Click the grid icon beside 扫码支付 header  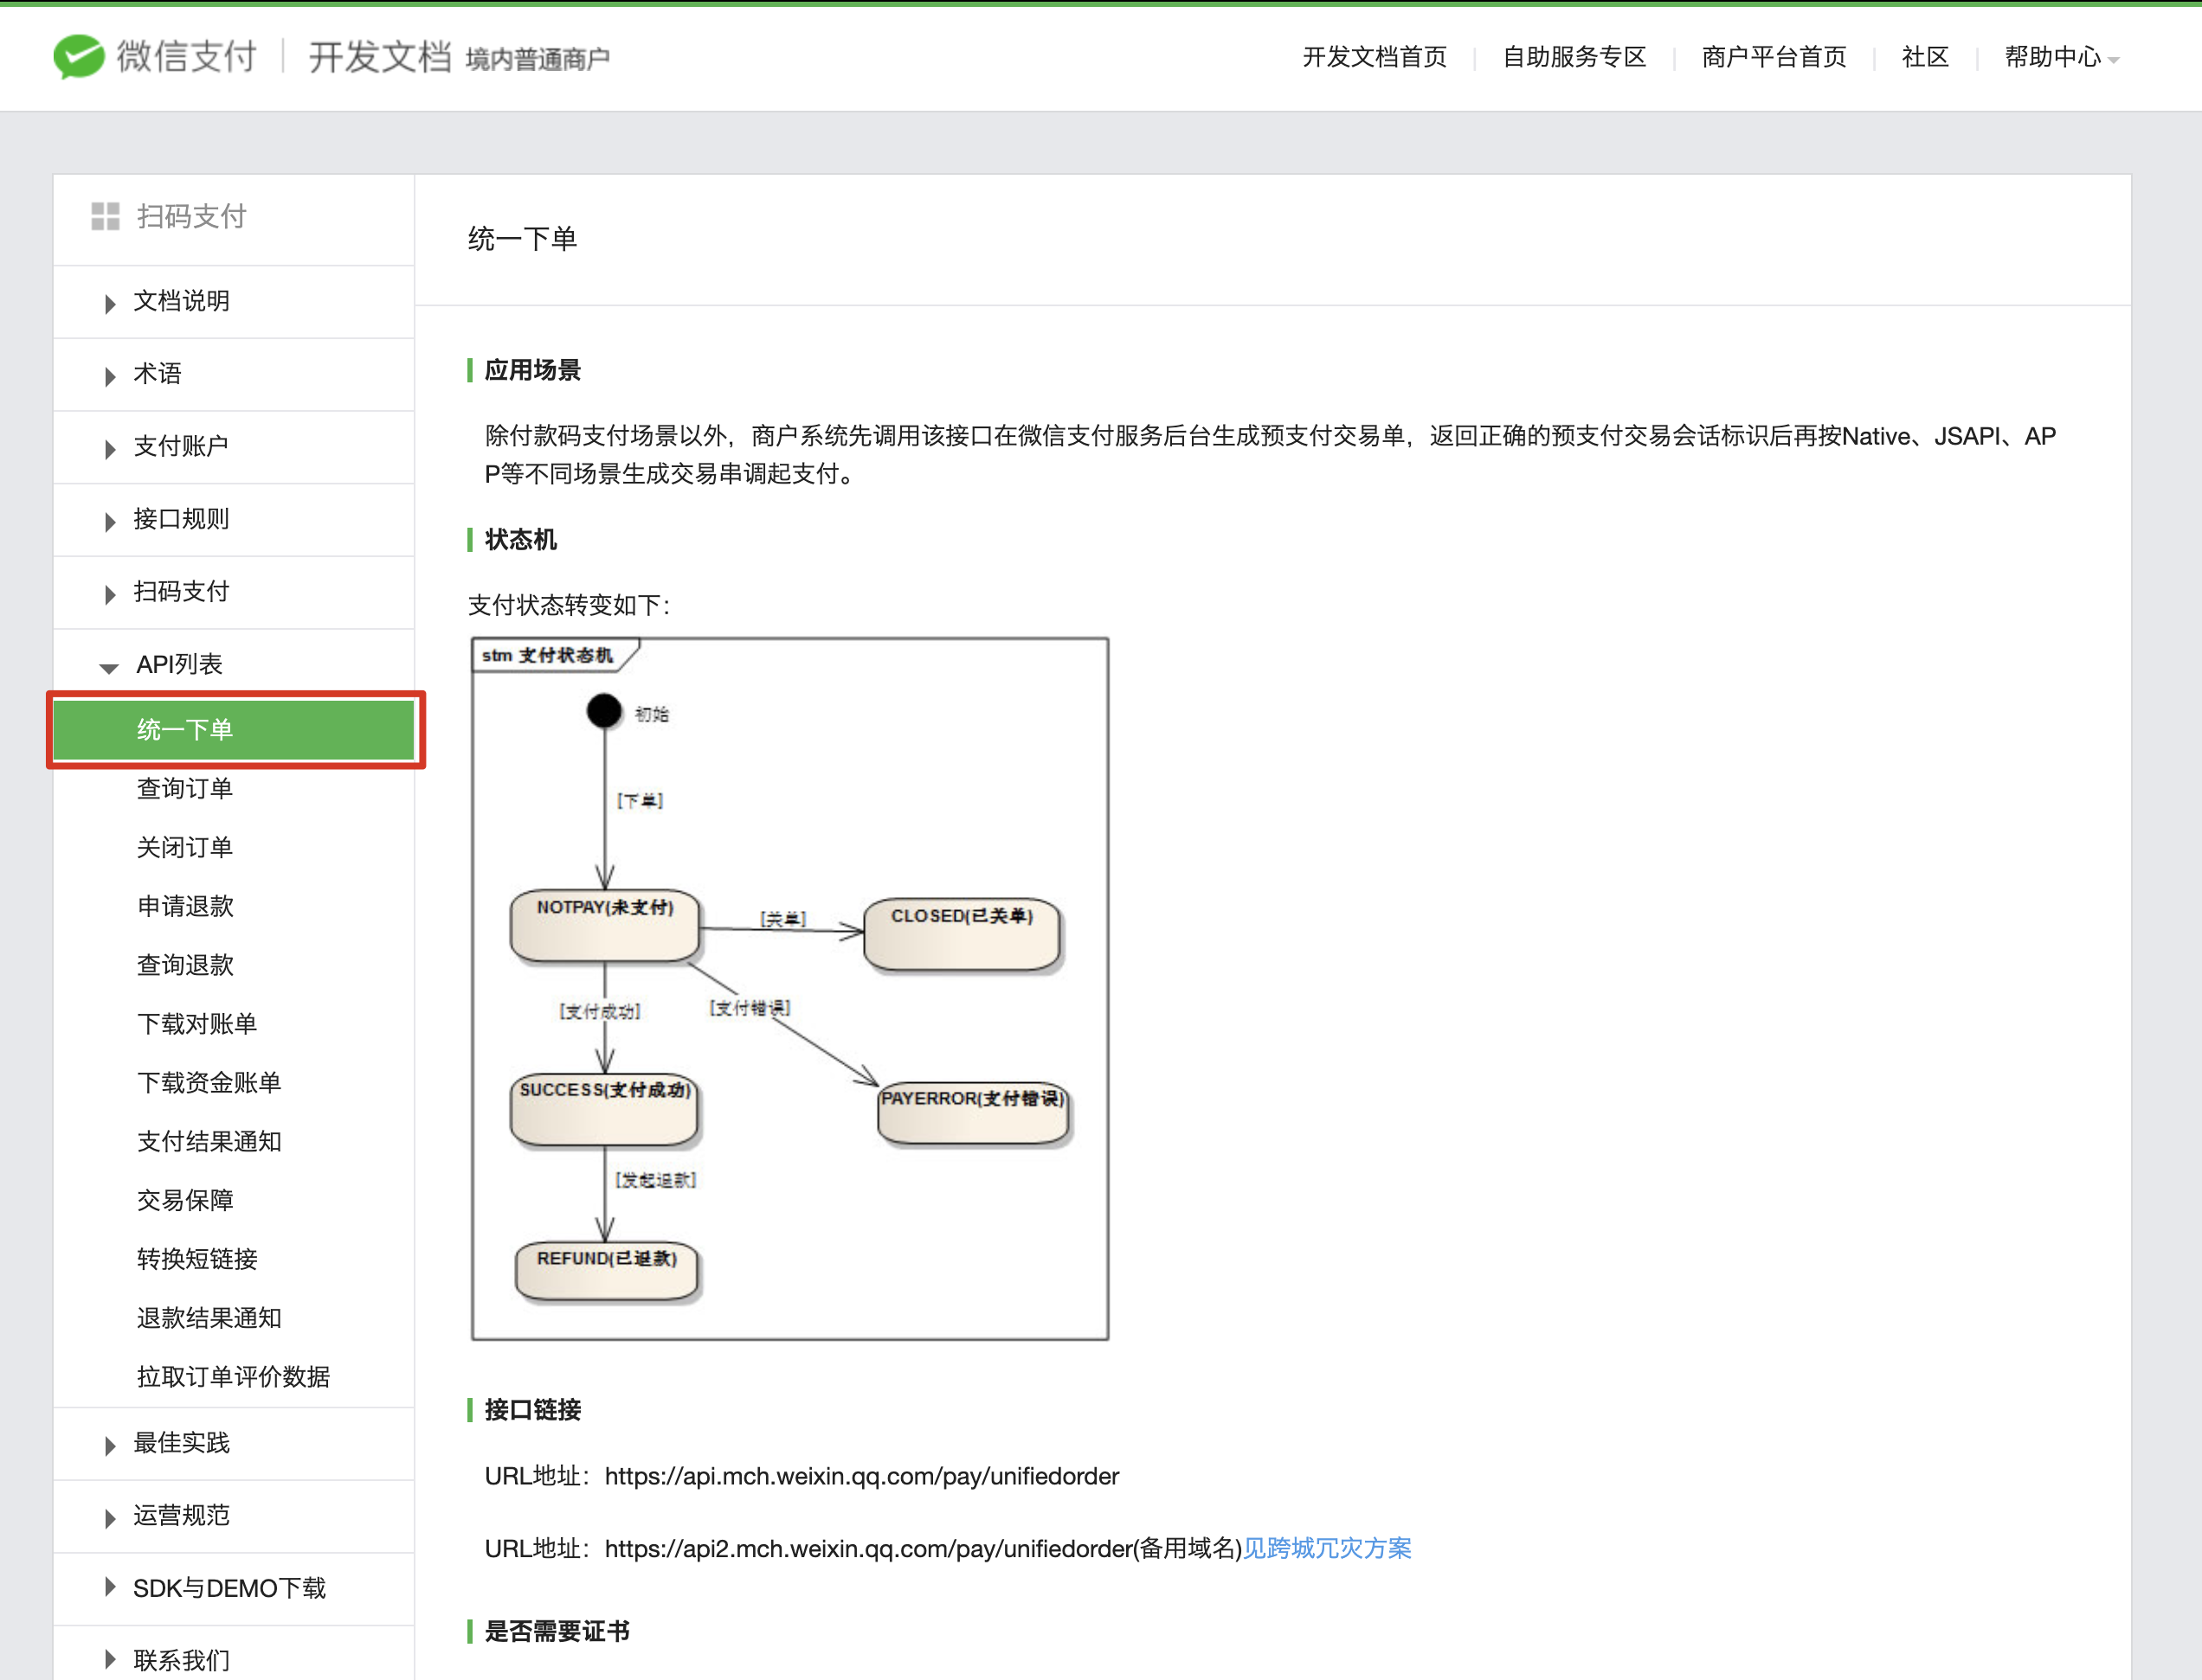(x=105, y=216)
